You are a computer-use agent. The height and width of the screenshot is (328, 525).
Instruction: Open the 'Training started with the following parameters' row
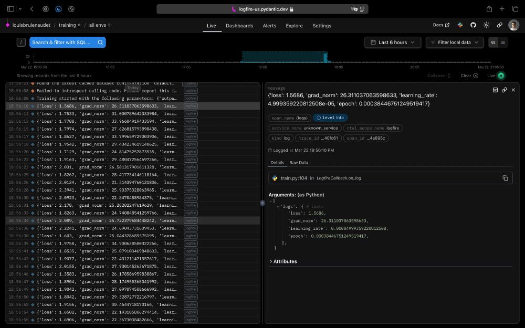[133, 99]
